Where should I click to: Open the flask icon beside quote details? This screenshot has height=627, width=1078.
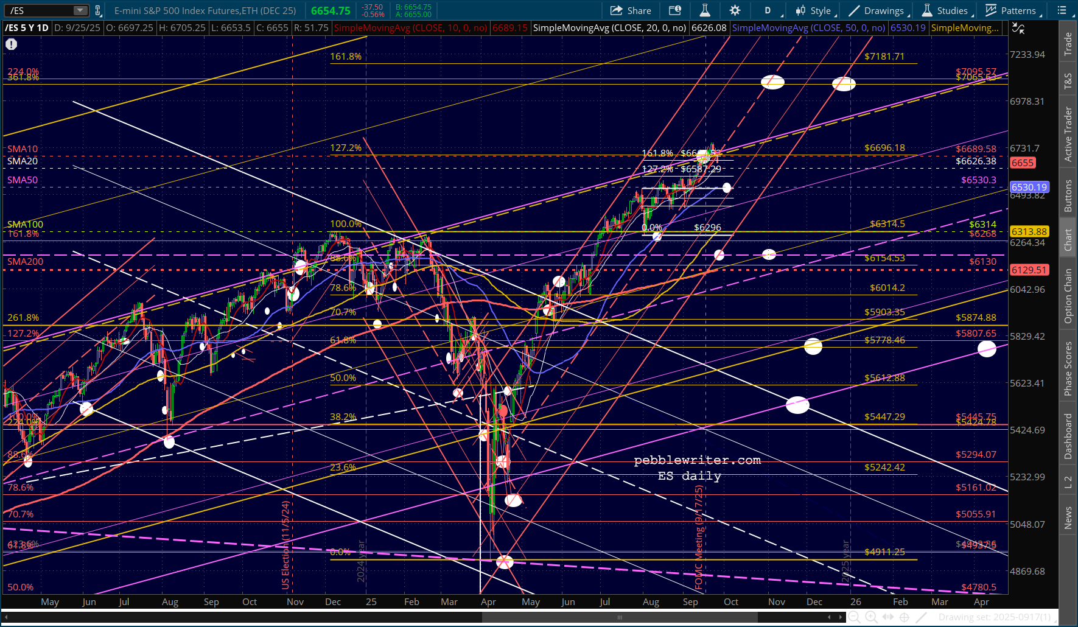point(705,10)
